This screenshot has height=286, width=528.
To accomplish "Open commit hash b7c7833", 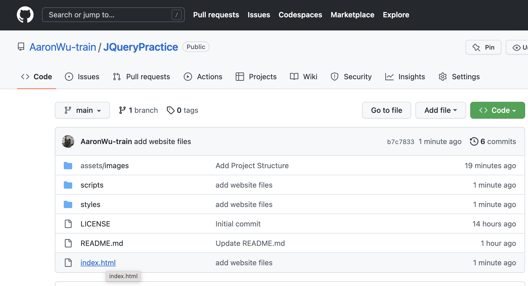I will tap(400, 142).
